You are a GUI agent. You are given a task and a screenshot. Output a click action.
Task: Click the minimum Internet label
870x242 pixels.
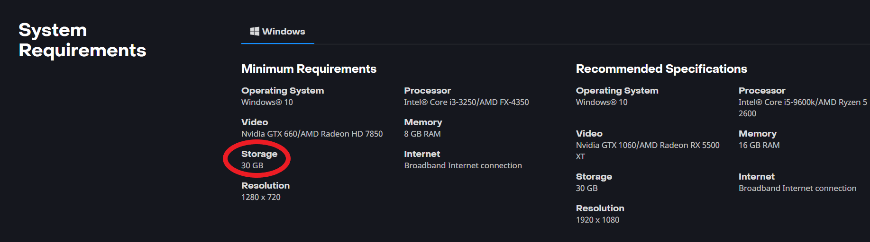[x=422, y=154]
